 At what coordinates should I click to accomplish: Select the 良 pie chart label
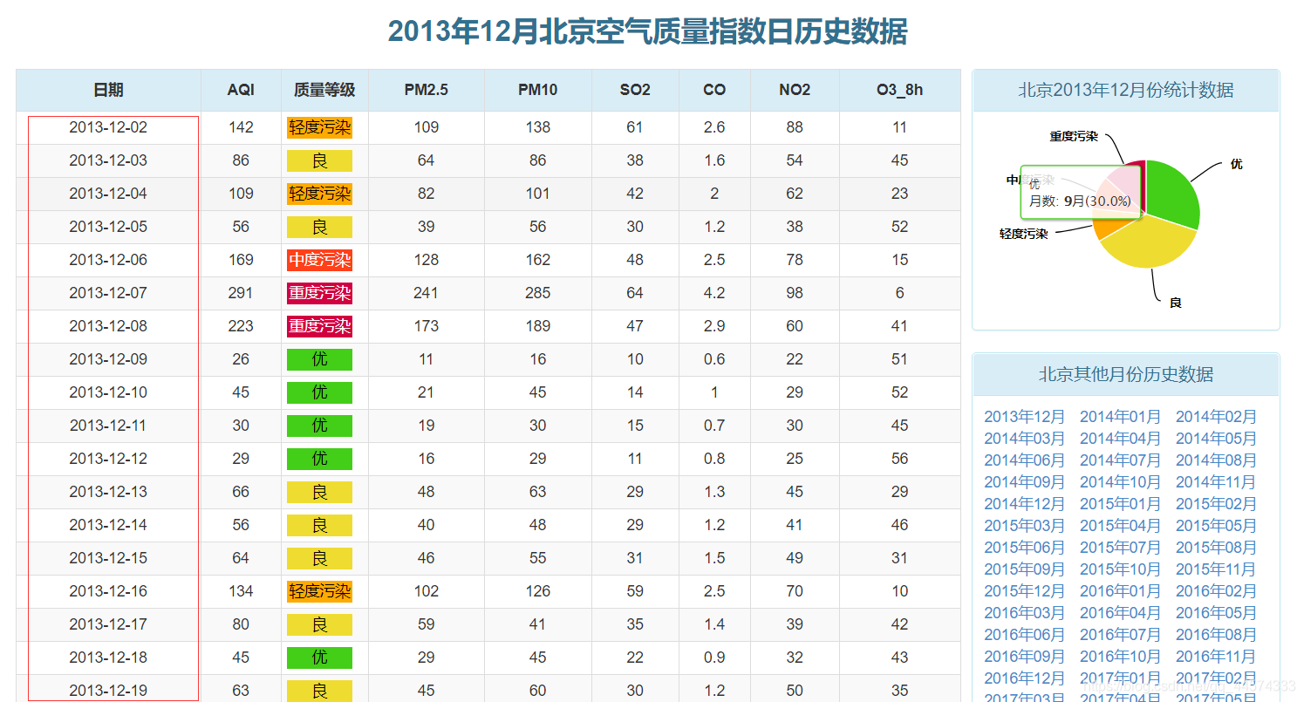coord(1175,303)
